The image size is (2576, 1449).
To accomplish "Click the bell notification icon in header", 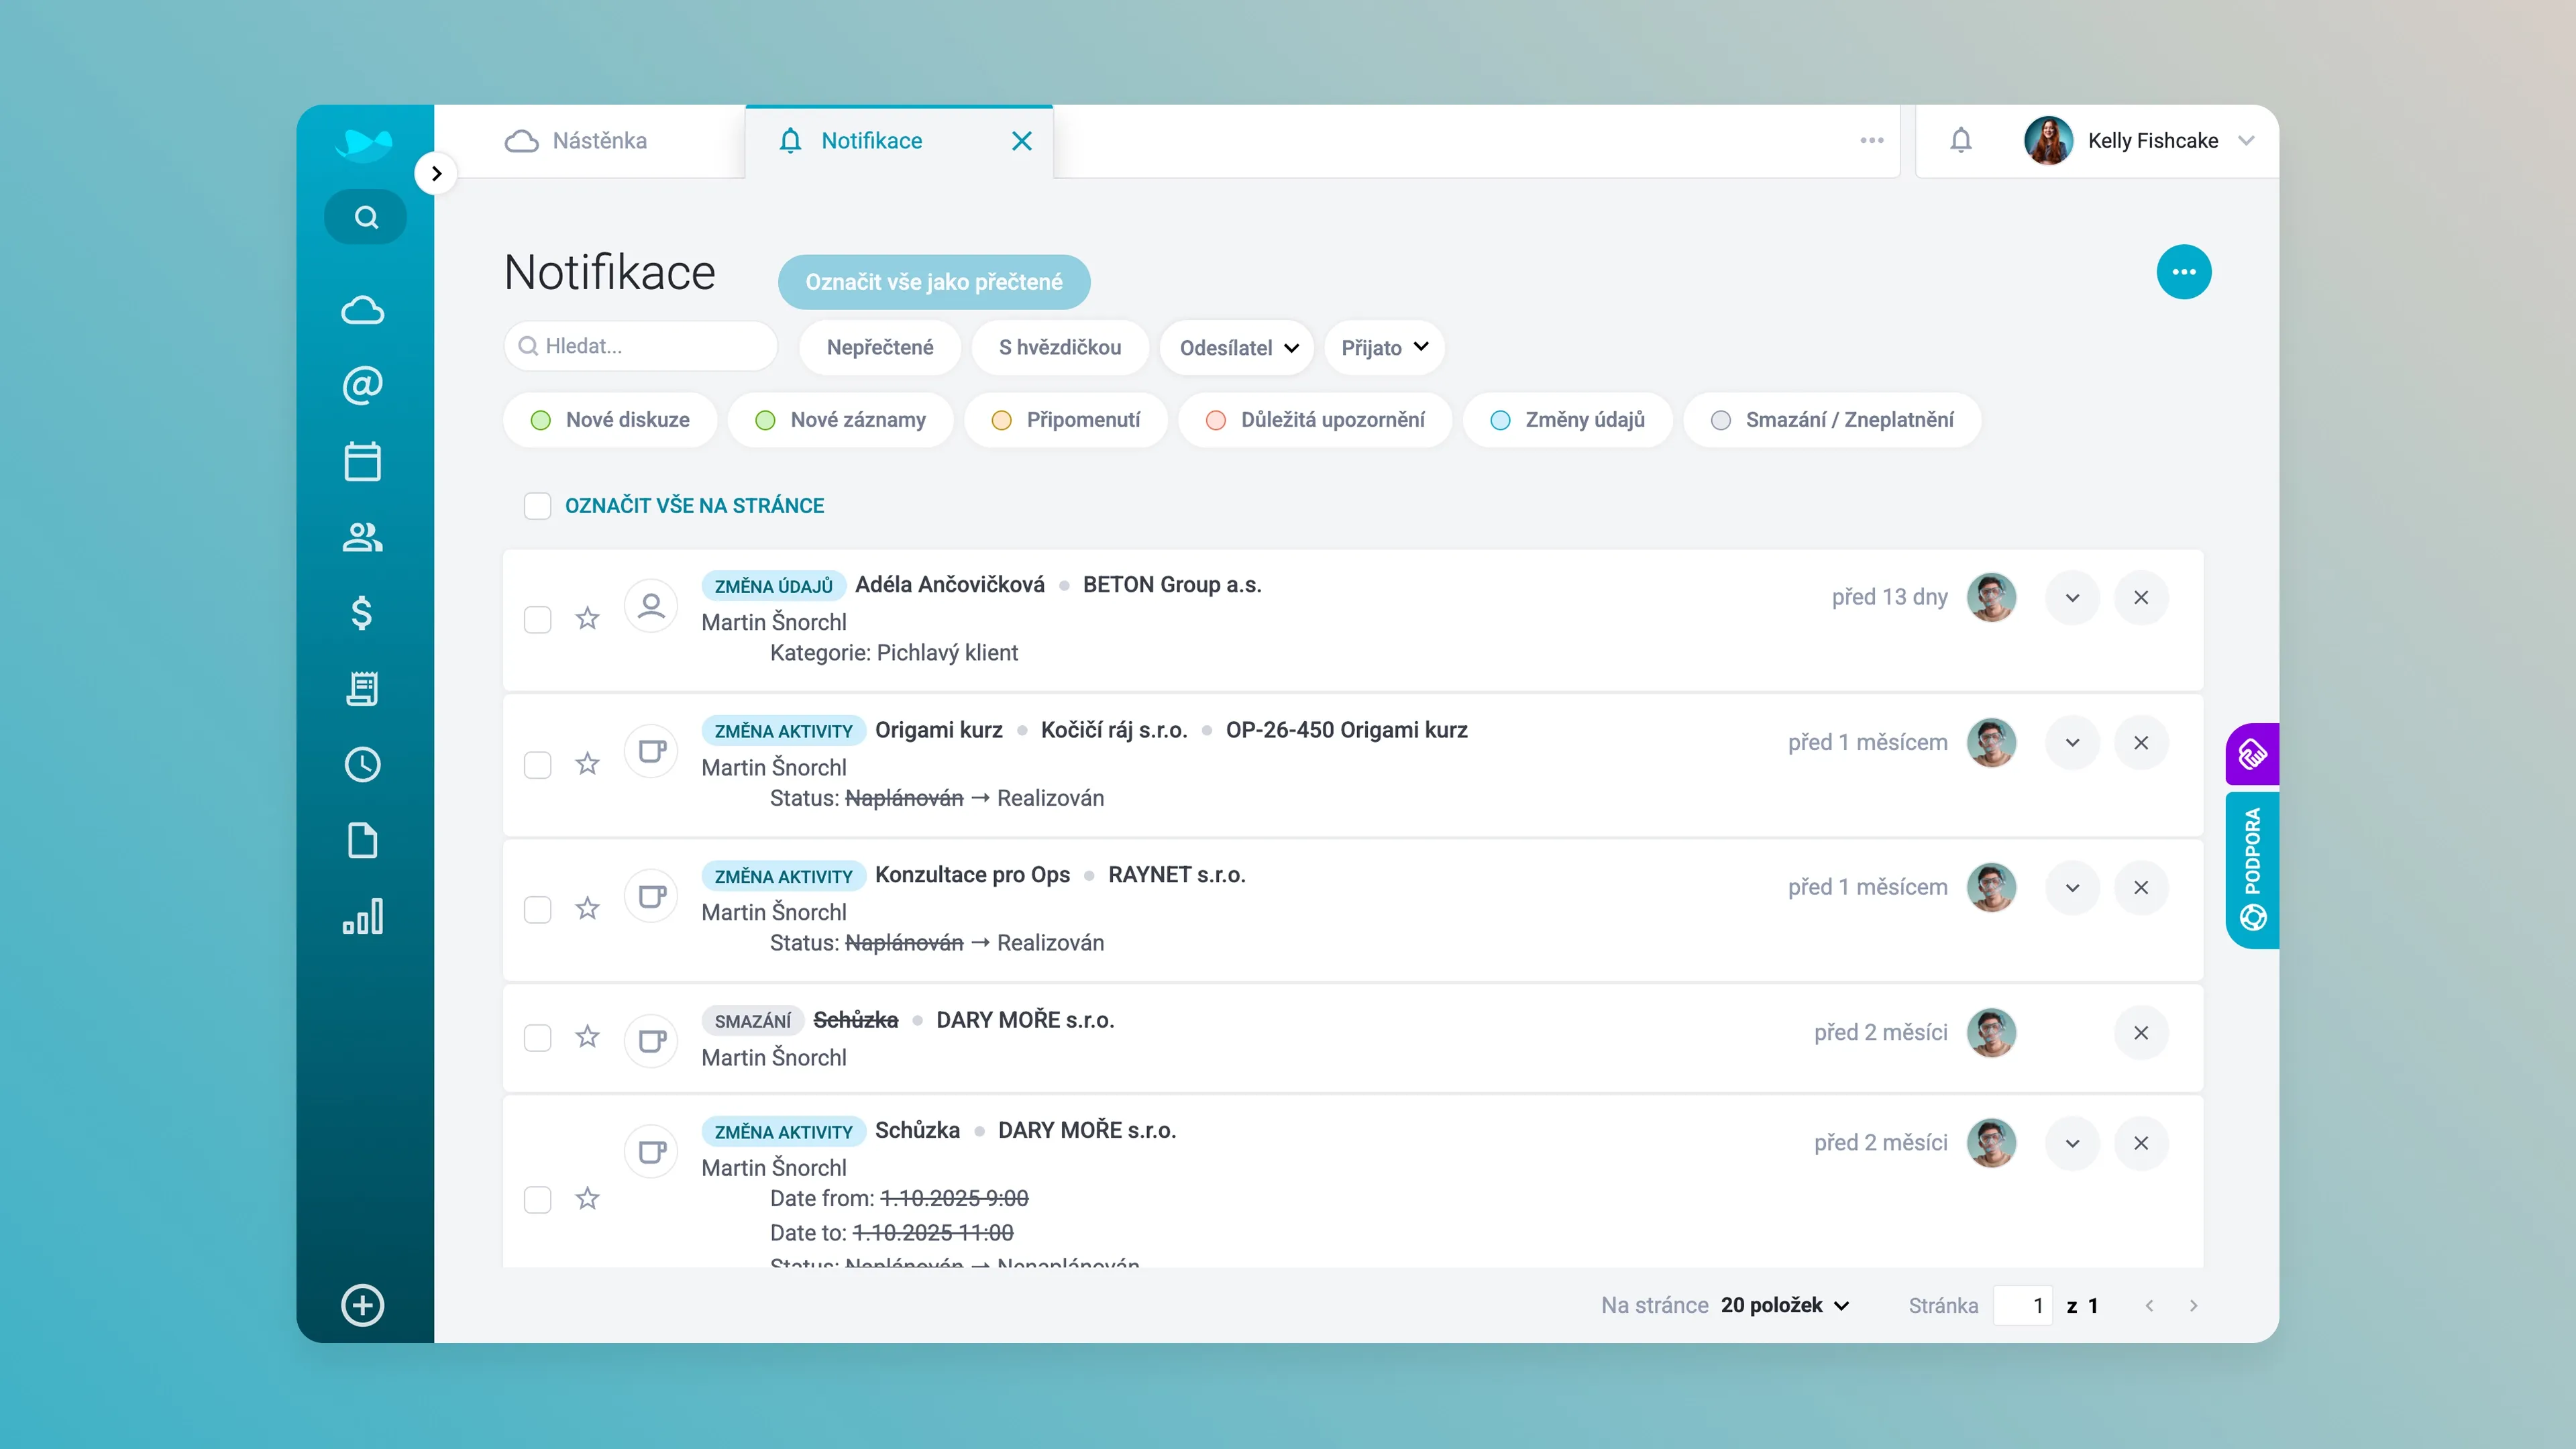I will pos(1961,141).
